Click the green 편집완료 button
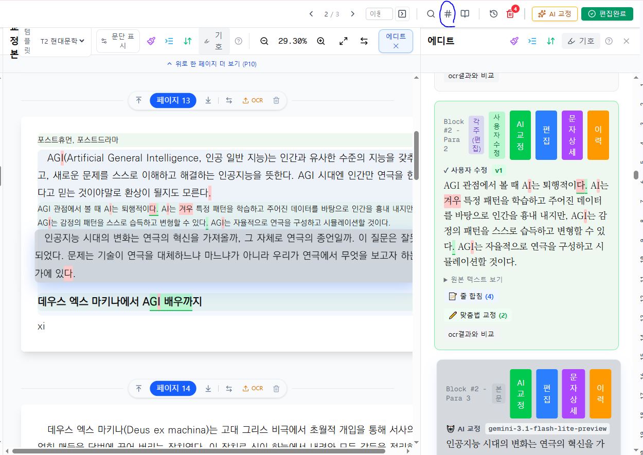The image size is (643, 455). tap(607, 14)
